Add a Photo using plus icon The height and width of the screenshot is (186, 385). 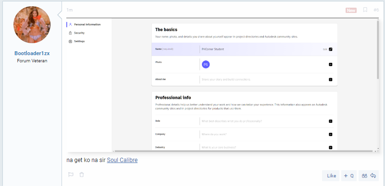(x=331, y=64)
